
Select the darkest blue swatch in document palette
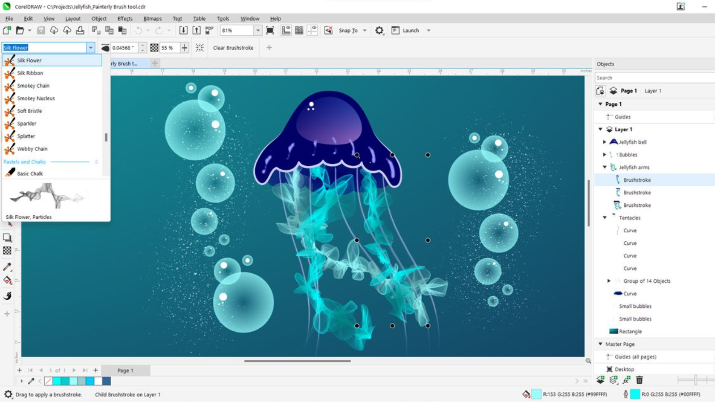click(106, 381)
